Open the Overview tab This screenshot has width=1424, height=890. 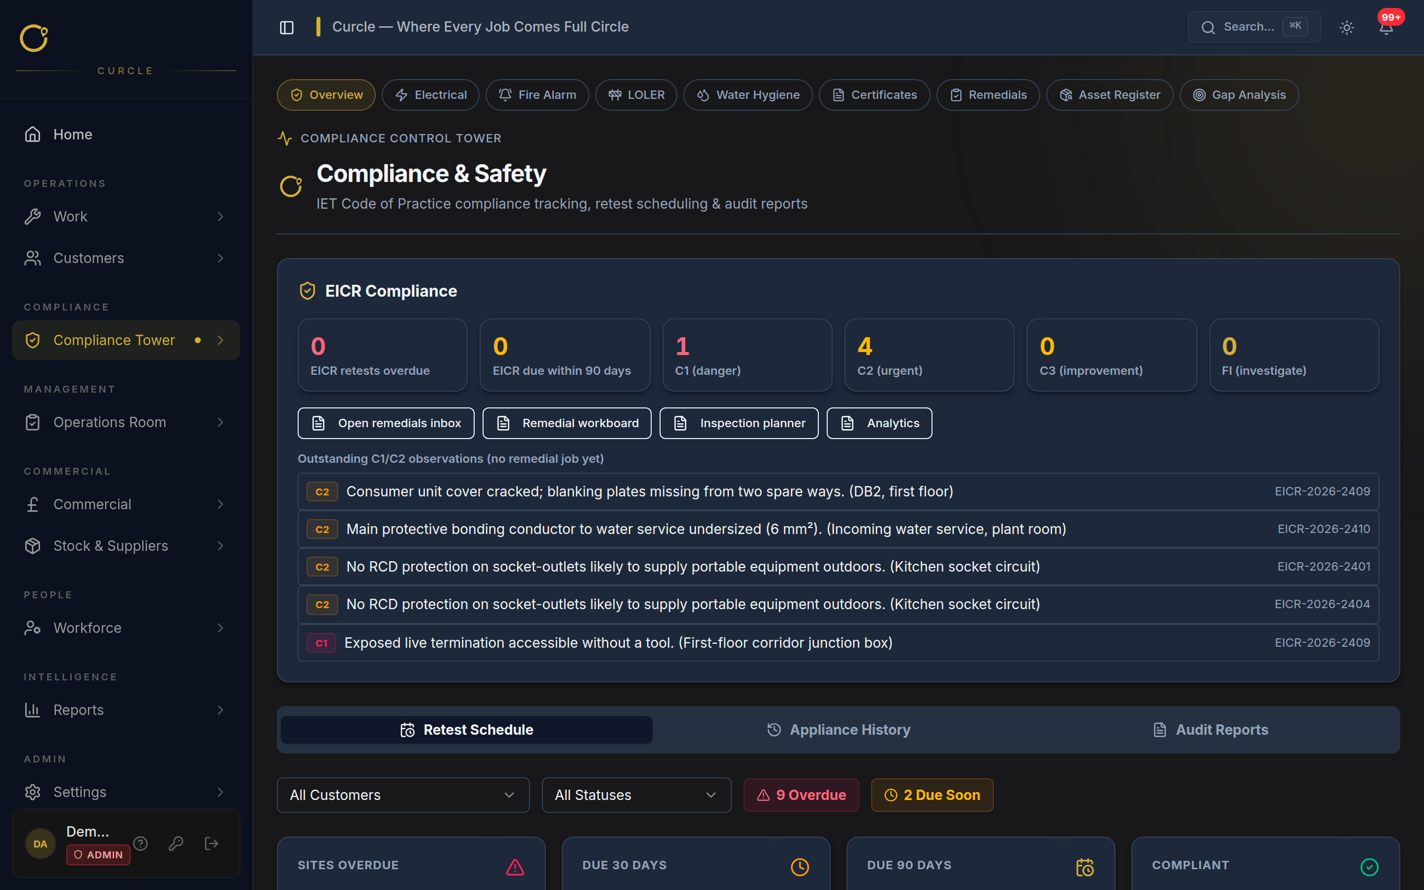tap(326, 95)
